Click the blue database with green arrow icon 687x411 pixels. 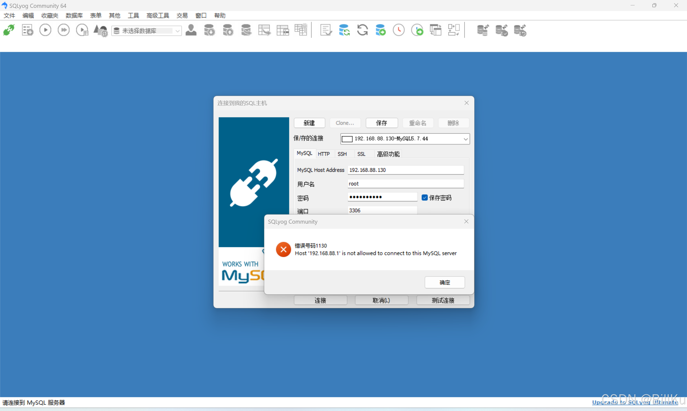point(381,30)
